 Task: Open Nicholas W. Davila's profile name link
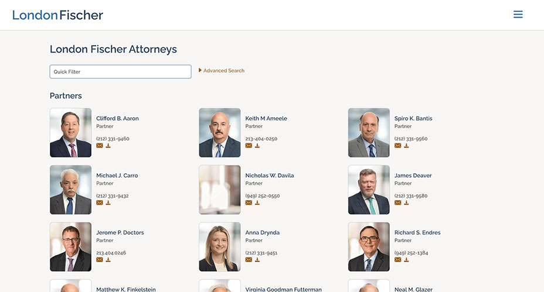pos(270,176)
